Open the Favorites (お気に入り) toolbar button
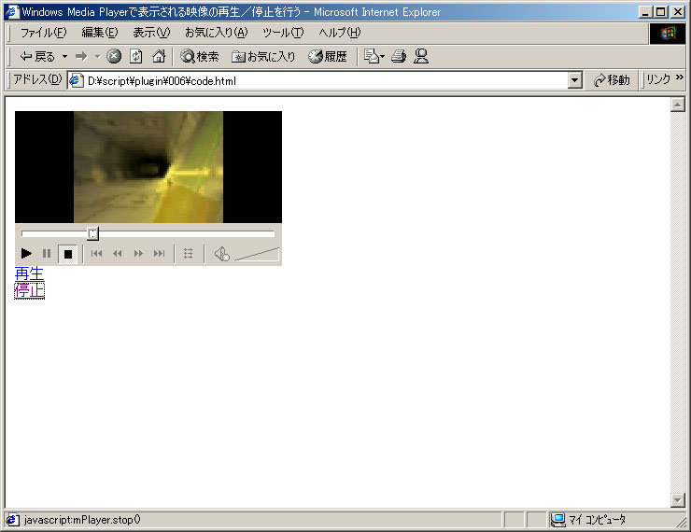691x532 pixels. pos(263,56)
